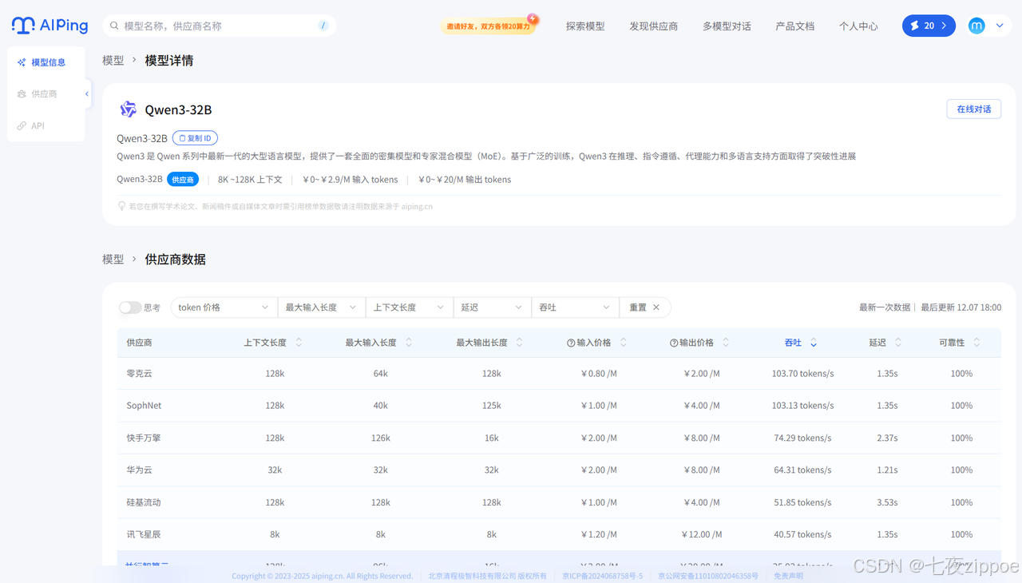Click the user avatar icon
Image resolution: width=1022 pixels, height=583 pixels.
[976, 26]
